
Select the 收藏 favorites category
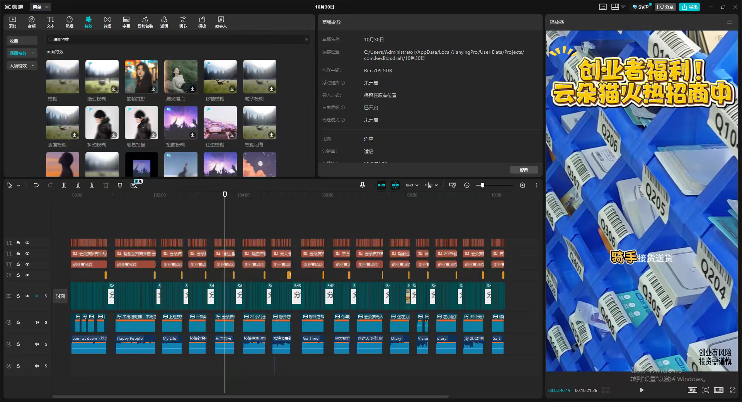[x=22, y=41]
